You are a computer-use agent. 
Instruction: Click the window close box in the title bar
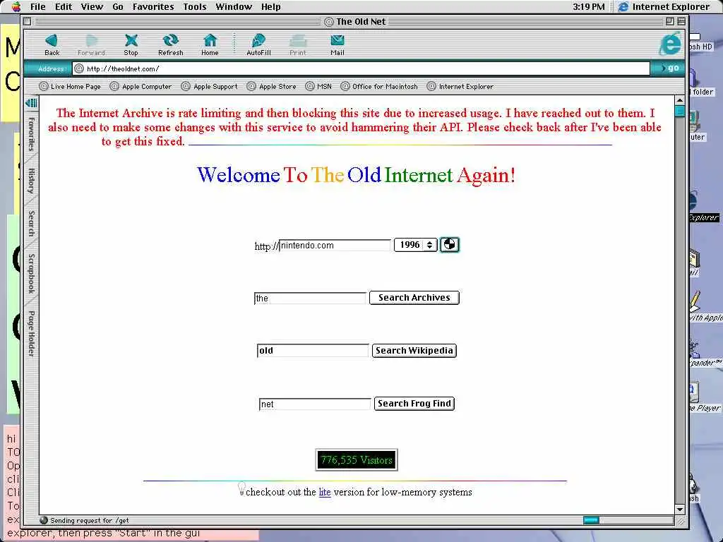[28, 21]
